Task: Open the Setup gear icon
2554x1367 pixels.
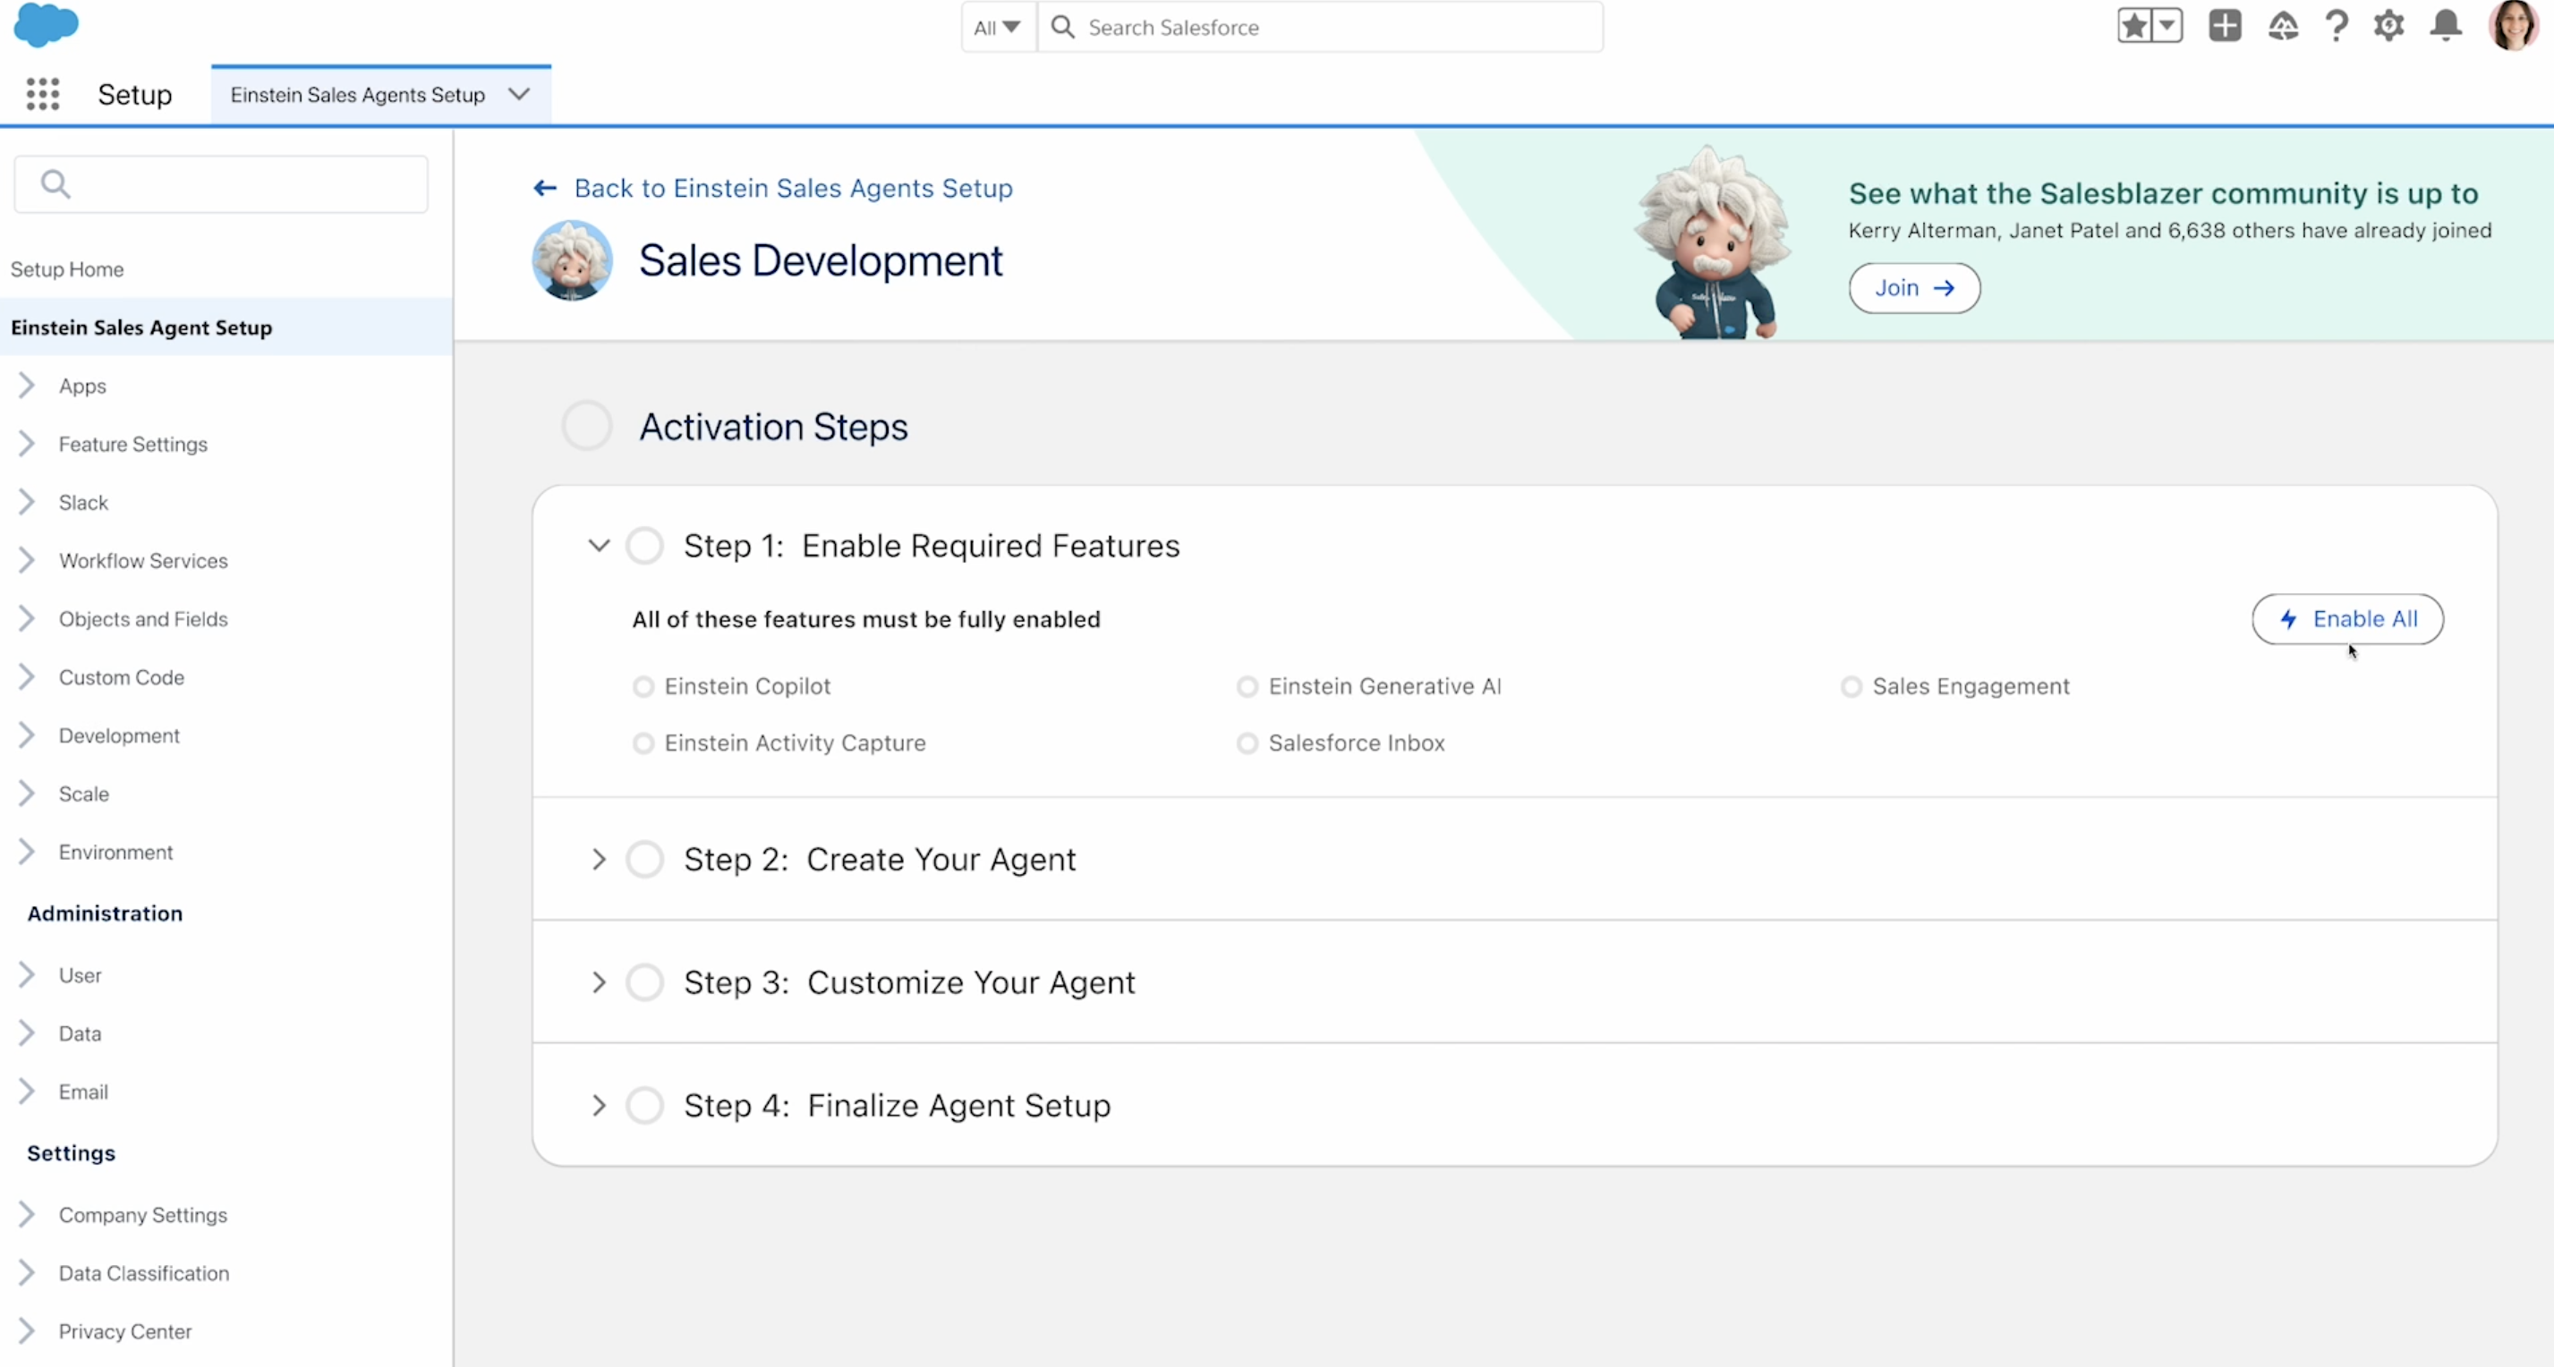Action: (2389, 26)
